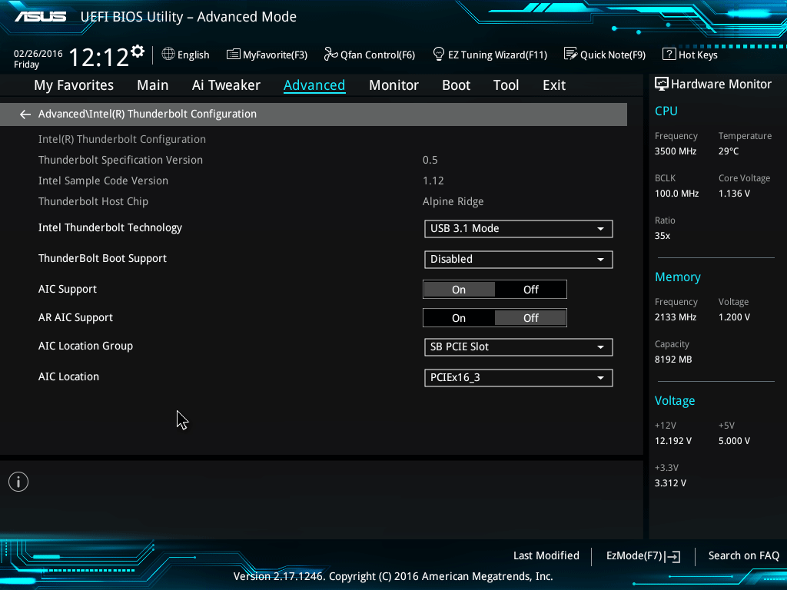787x590 pixels.
Task: Open AIC Location Group dropdown
Action: 518,346
